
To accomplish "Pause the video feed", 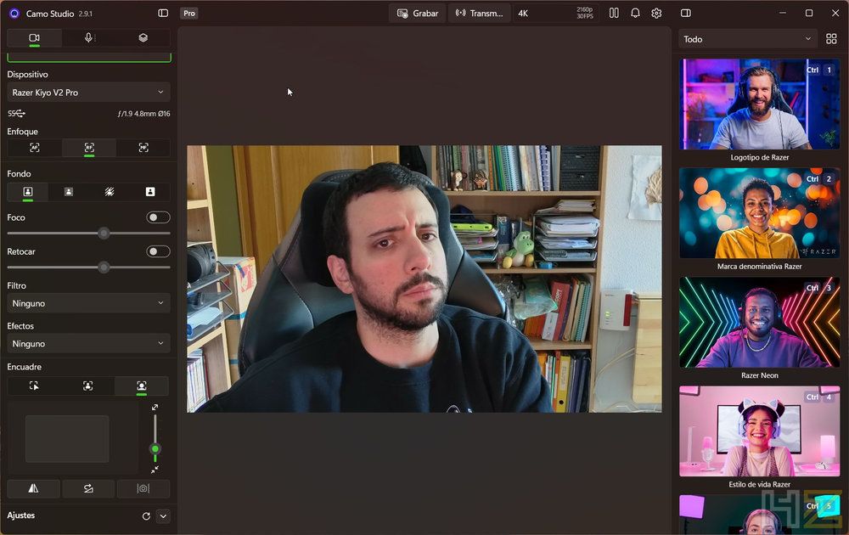I will tap(614, 13).
